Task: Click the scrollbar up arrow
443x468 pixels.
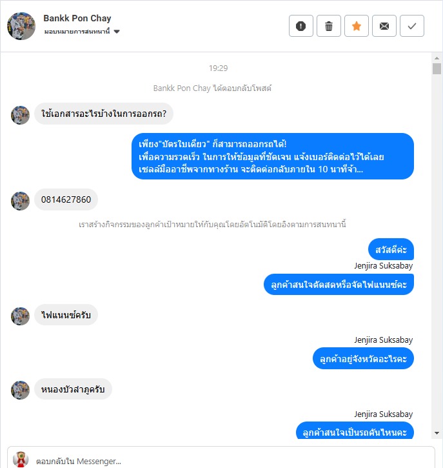Action: pyautogui.click(x=437, y=58)
